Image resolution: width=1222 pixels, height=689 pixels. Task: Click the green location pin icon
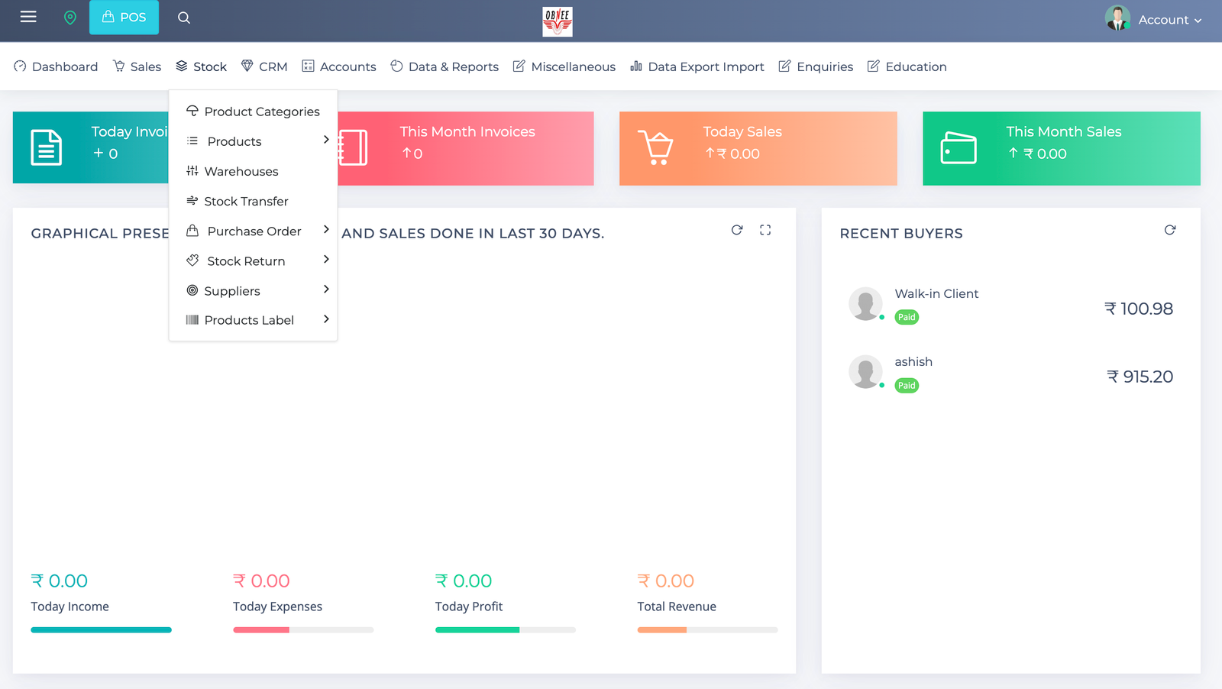pyautogui.click(x=70, y=18)
